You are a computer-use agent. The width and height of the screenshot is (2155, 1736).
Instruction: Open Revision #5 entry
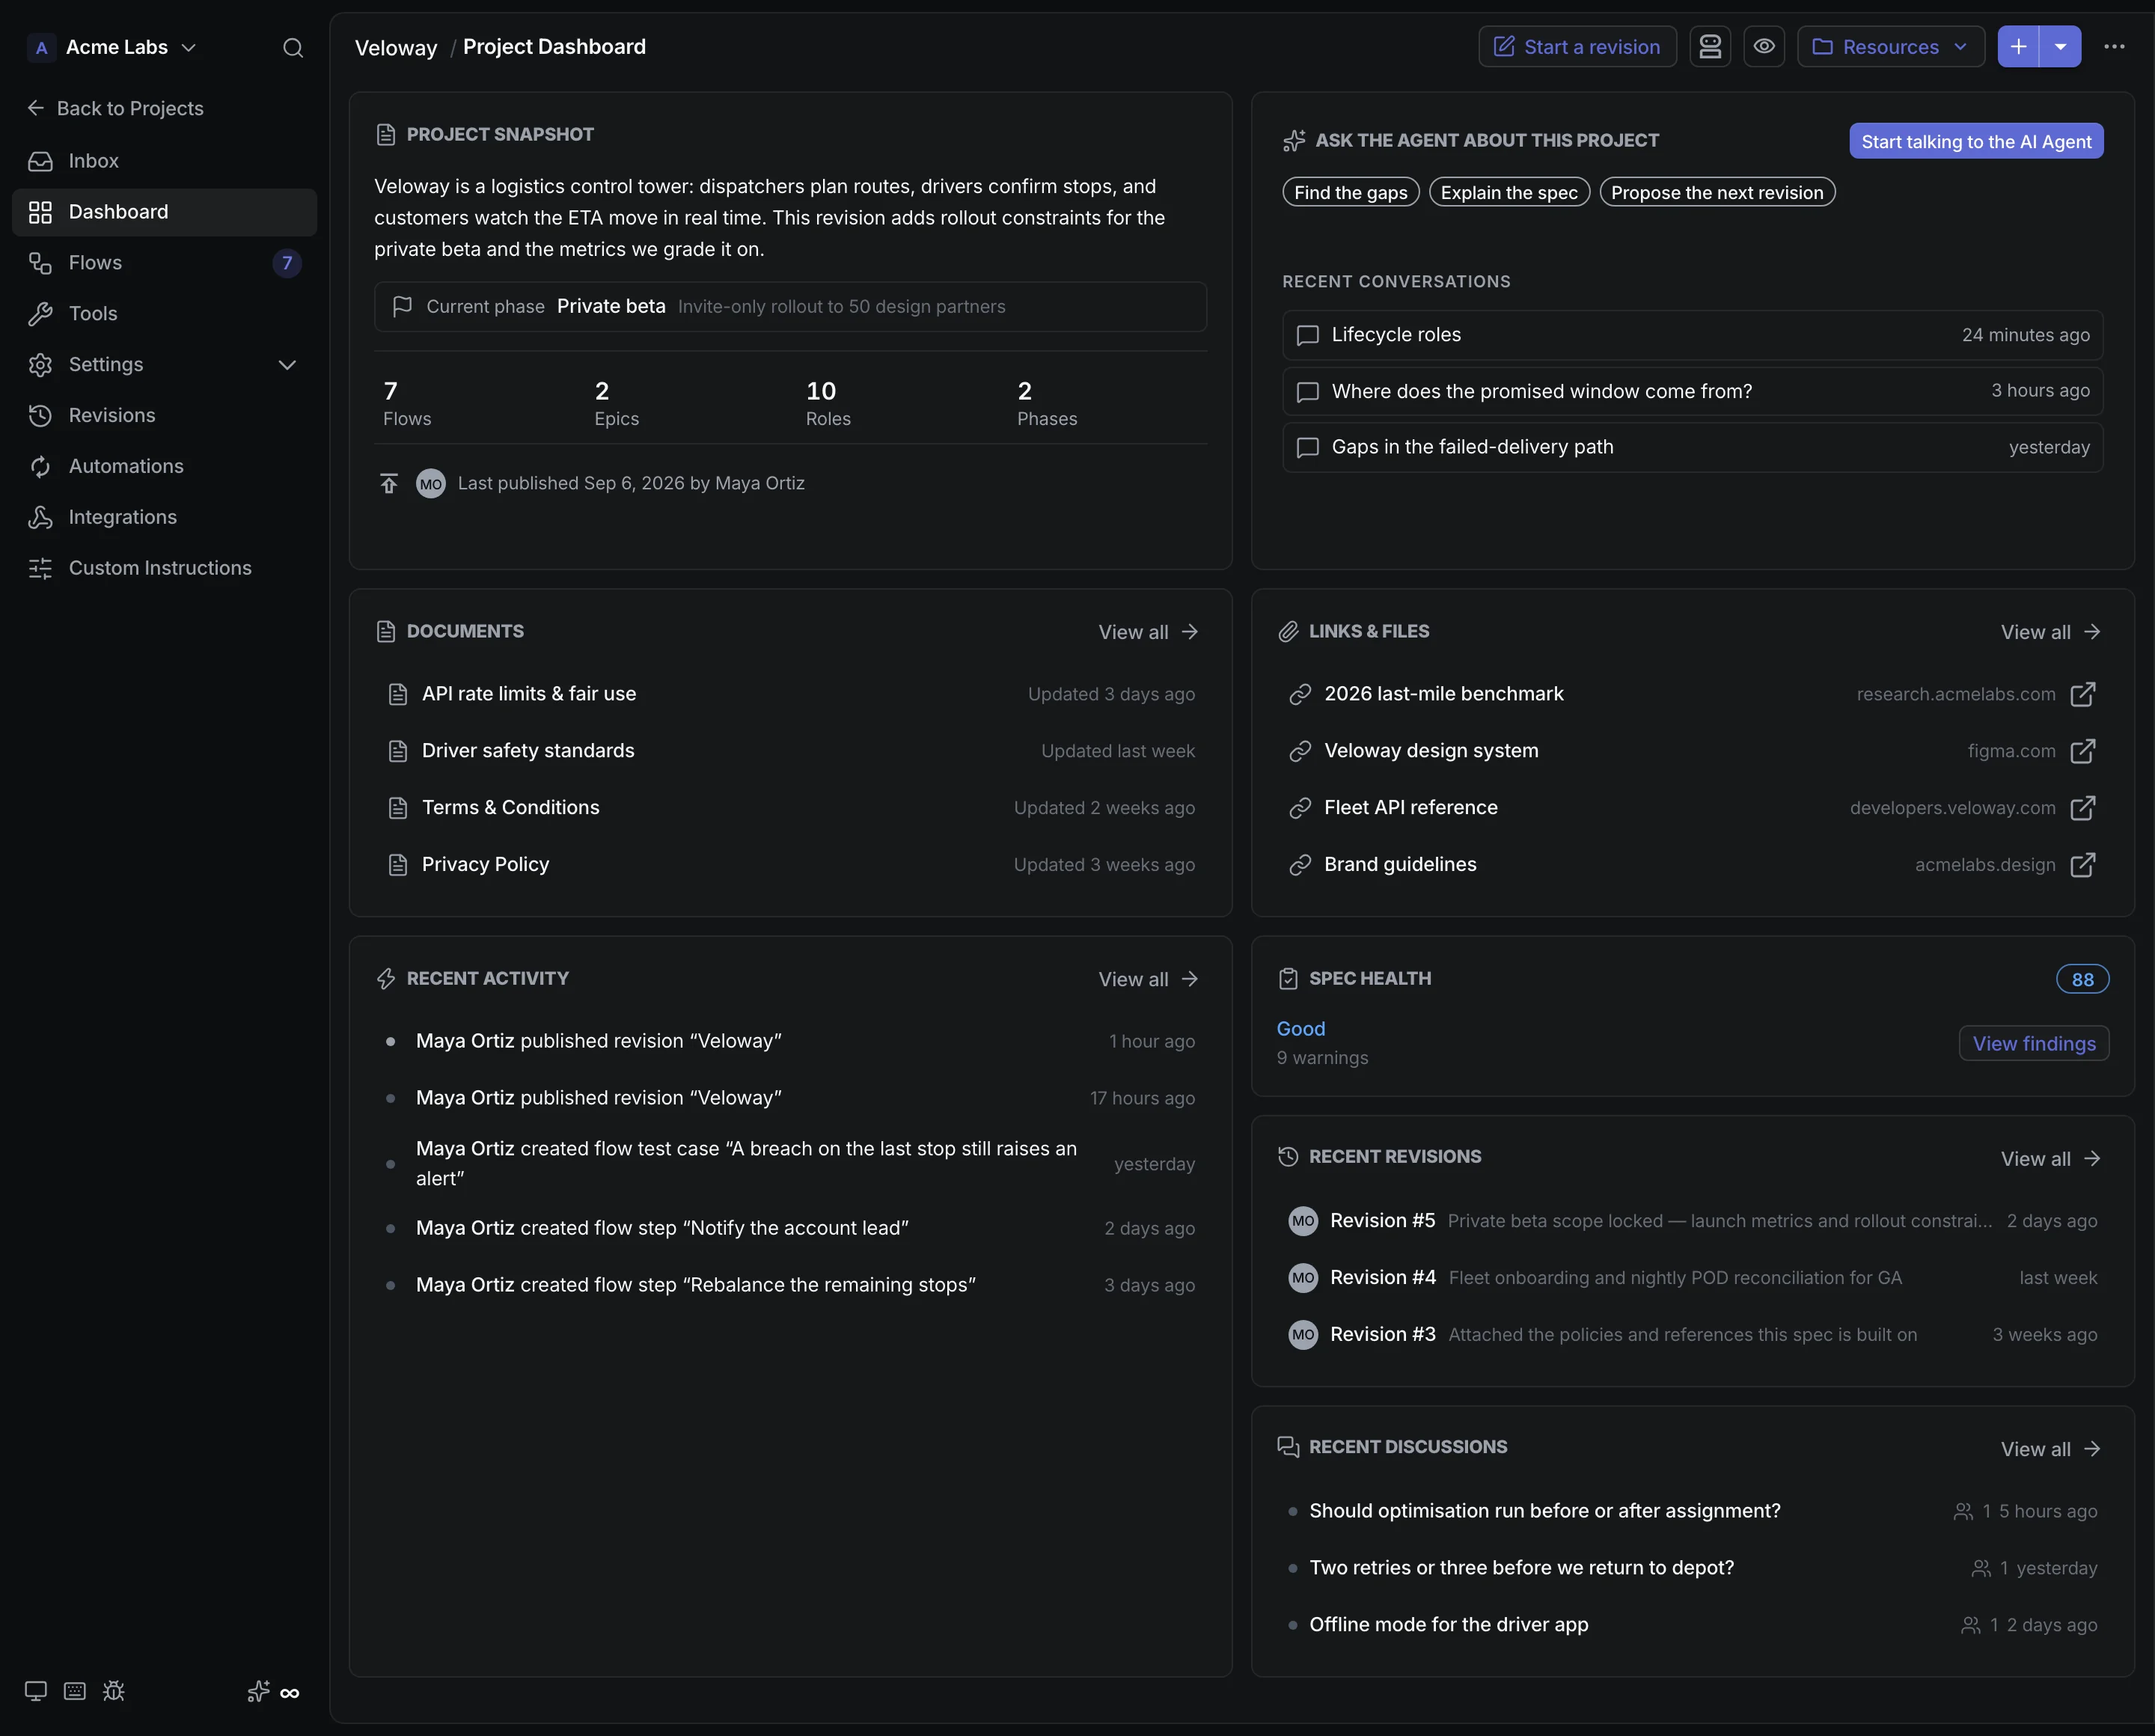click(x=1692, y=1221)
